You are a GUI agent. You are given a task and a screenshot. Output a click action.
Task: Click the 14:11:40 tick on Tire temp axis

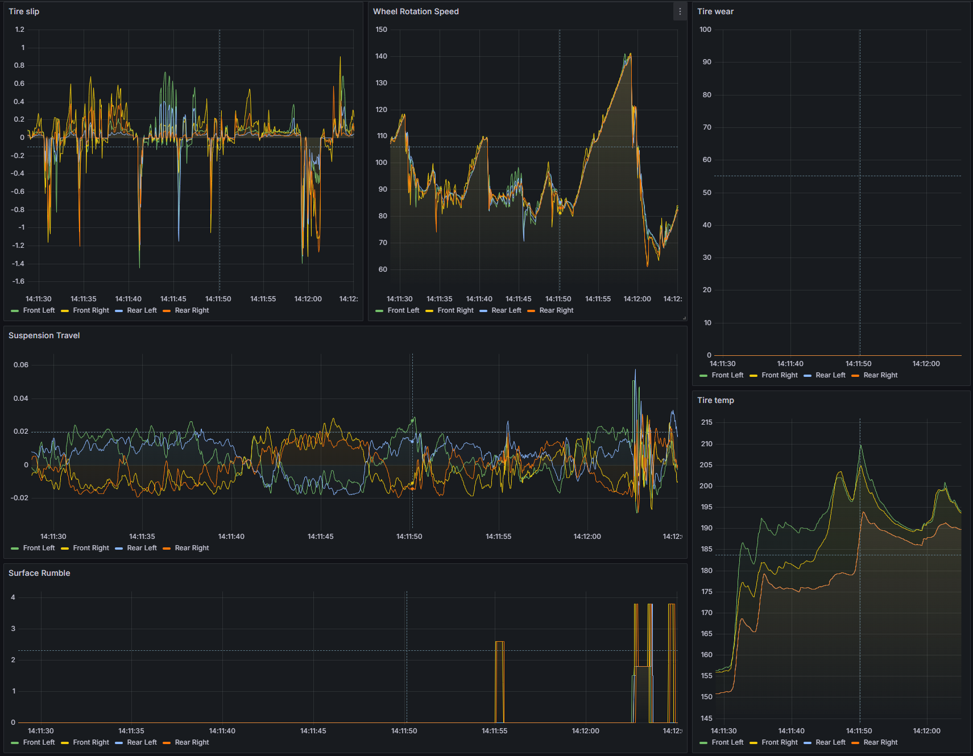tap(792, 731)
